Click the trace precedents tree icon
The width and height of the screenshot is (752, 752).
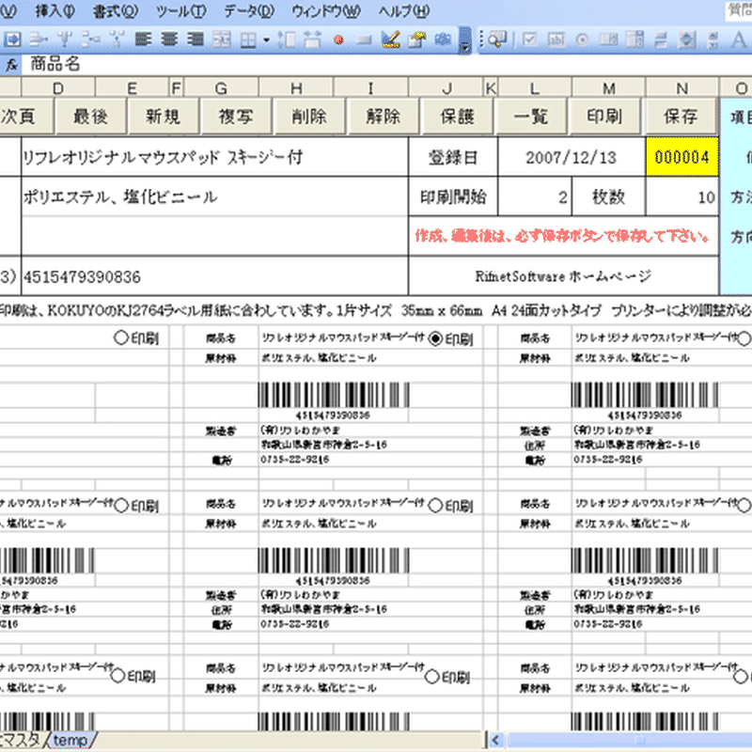click(x=65, y=39)
